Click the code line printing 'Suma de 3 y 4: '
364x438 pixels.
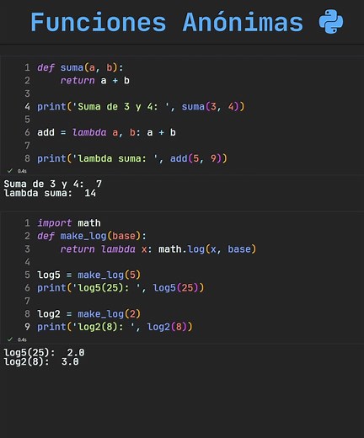[x=141, y=107]
